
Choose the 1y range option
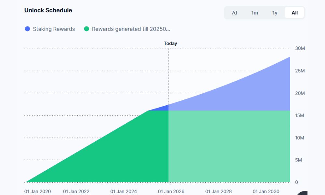click(x=275, y=13)
